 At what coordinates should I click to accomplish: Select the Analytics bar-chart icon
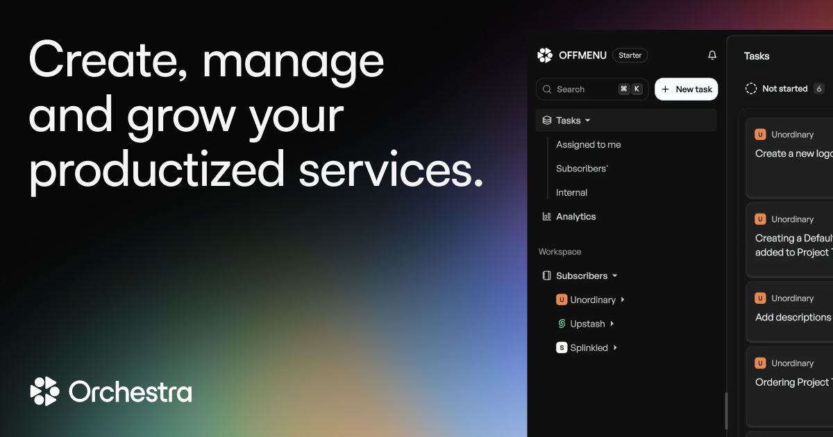[x=546, y=216]
